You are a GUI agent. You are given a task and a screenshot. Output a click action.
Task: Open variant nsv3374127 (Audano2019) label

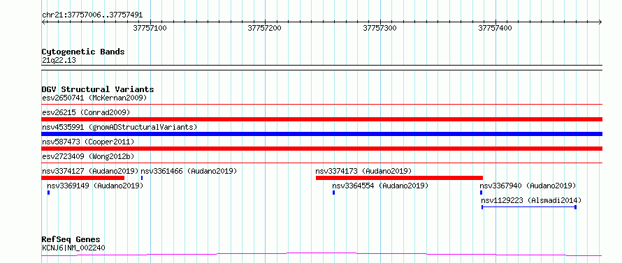tap(90, 171)
